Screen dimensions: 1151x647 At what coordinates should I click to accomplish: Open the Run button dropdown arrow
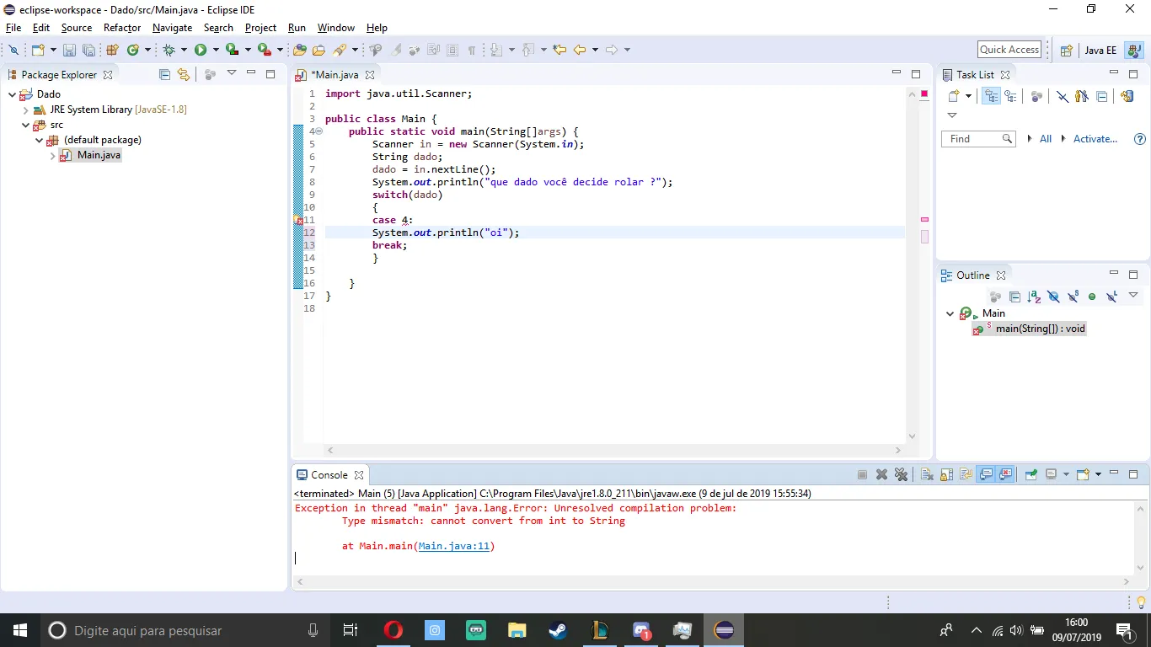pos(215,50)
